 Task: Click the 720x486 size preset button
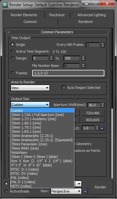click(93, 113)
